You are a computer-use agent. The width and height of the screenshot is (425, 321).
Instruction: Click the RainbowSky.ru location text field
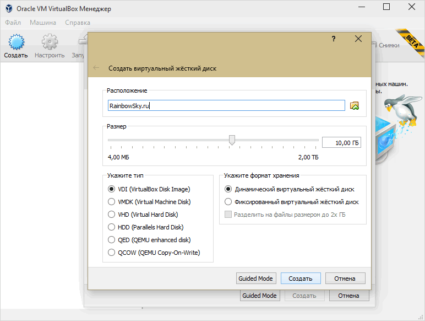pos(226,106)
